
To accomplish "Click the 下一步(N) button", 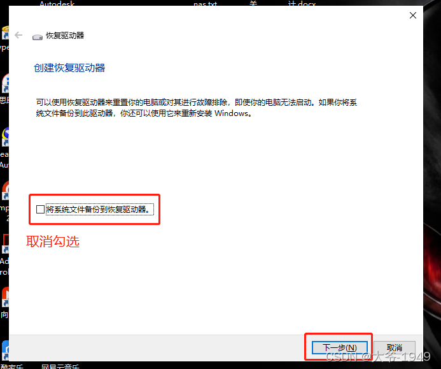I will [x=339, y=347].
